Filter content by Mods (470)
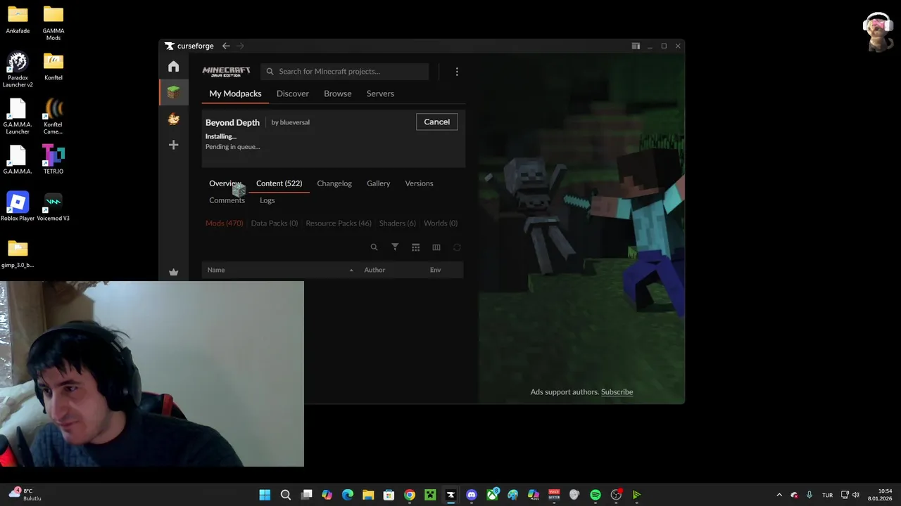Viewport: 901px width, 506px height. pyautogui.click(x=224, y=223)
